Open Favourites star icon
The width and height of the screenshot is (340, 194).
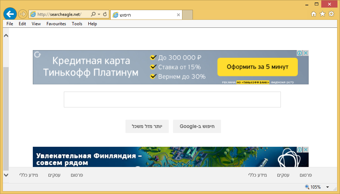(322, 14)
